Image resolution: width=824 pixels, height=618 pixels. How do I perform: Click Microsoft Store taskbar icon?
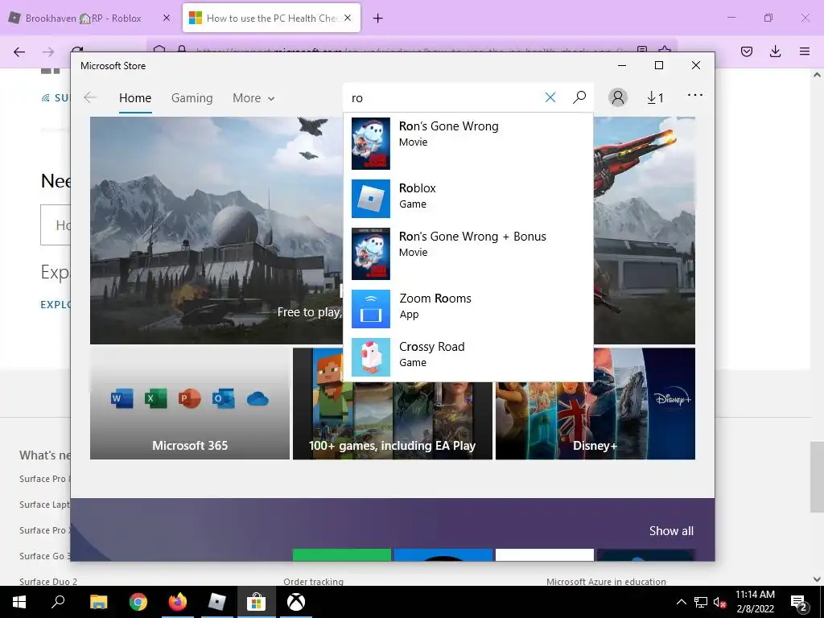pos(257,602)
